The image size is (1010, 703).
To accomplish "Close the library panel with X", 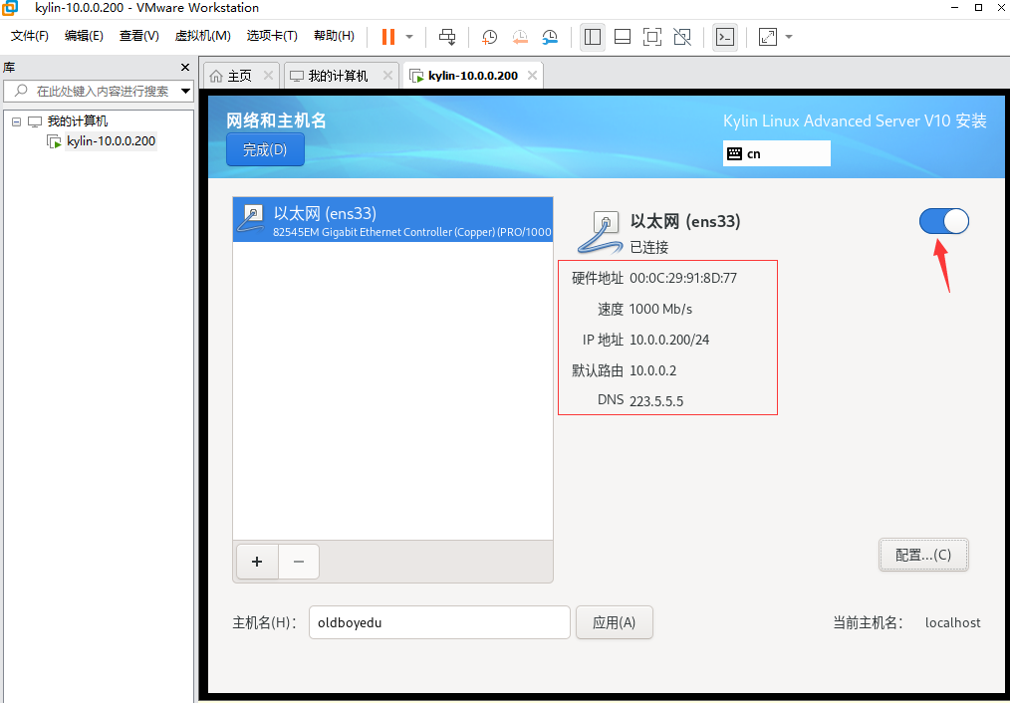I will pos(185,68).
